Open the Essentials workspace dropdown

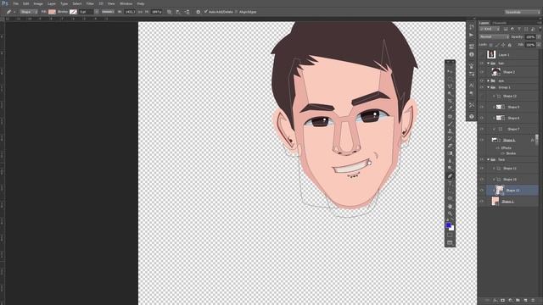pyautogui.click(x=522, y=12)
